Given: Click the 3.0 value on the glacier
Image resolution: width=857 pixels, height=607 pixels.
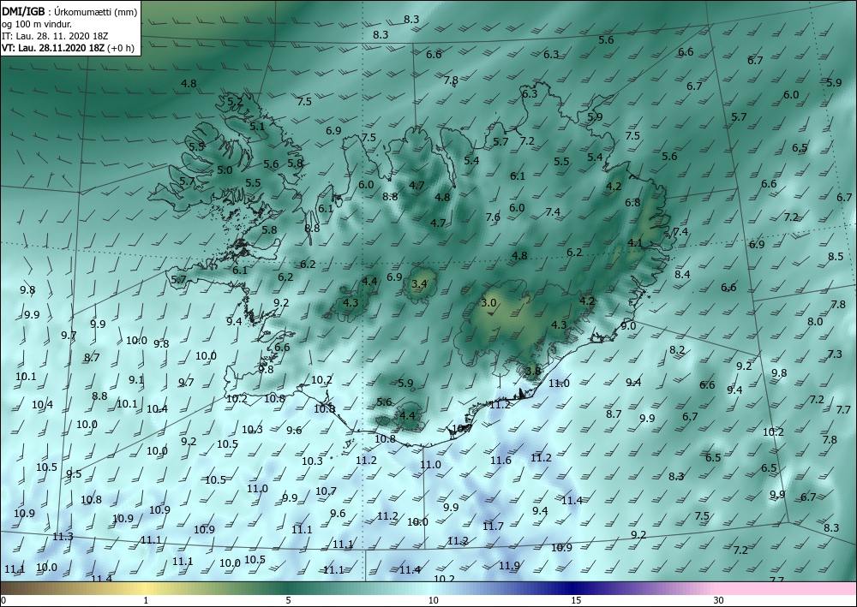Looking at the screenshot, I should [x=488, y=302].
